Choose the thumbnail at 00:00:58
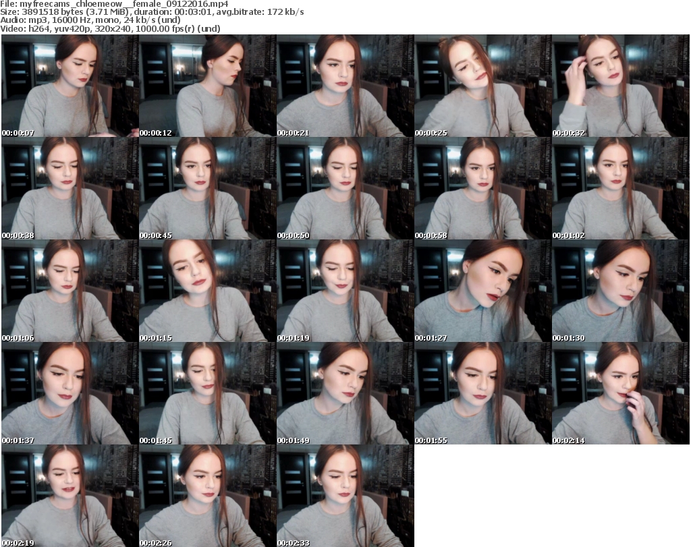The height and width of the screenshot is (547, 691). coord(482,188)
